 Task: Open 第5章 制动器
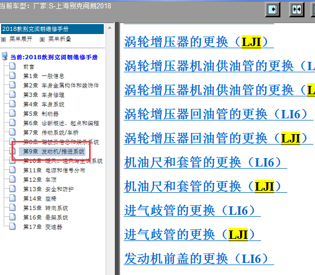click(41, 114)
